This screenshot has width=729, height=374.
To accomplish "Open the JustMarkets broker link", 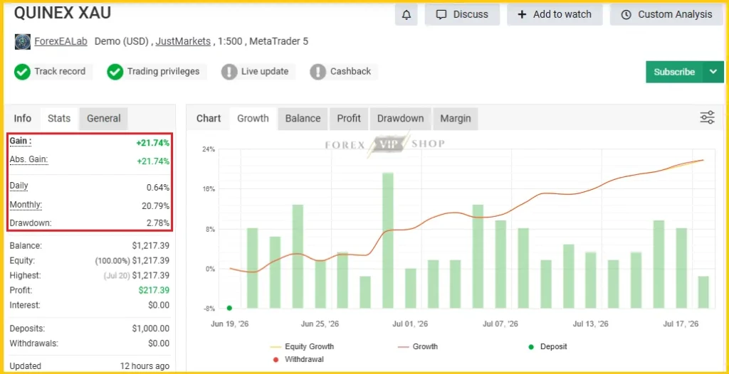I will pyautogui.click(x=183, y=41).
